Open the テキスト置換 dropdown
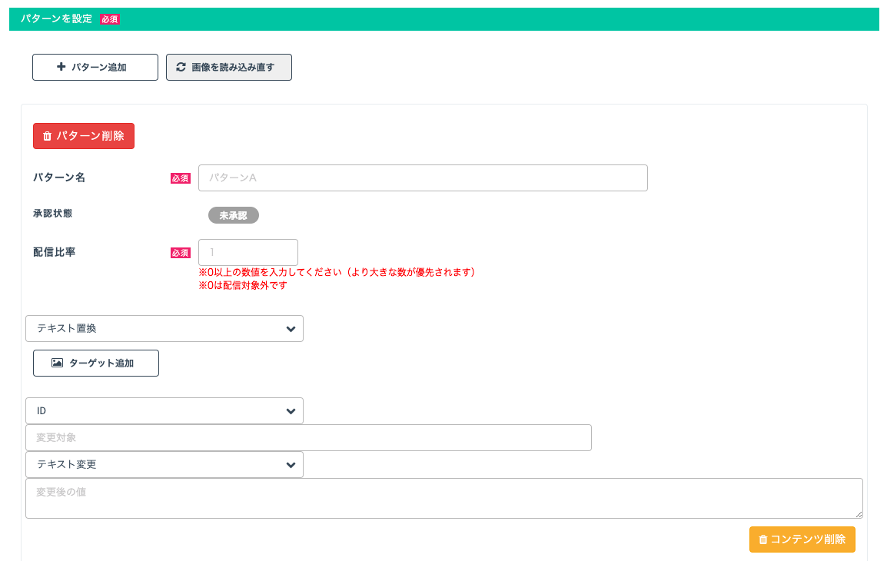Image resolution: width=887 pixels, height=561 pixels. (x=164, y=328)
